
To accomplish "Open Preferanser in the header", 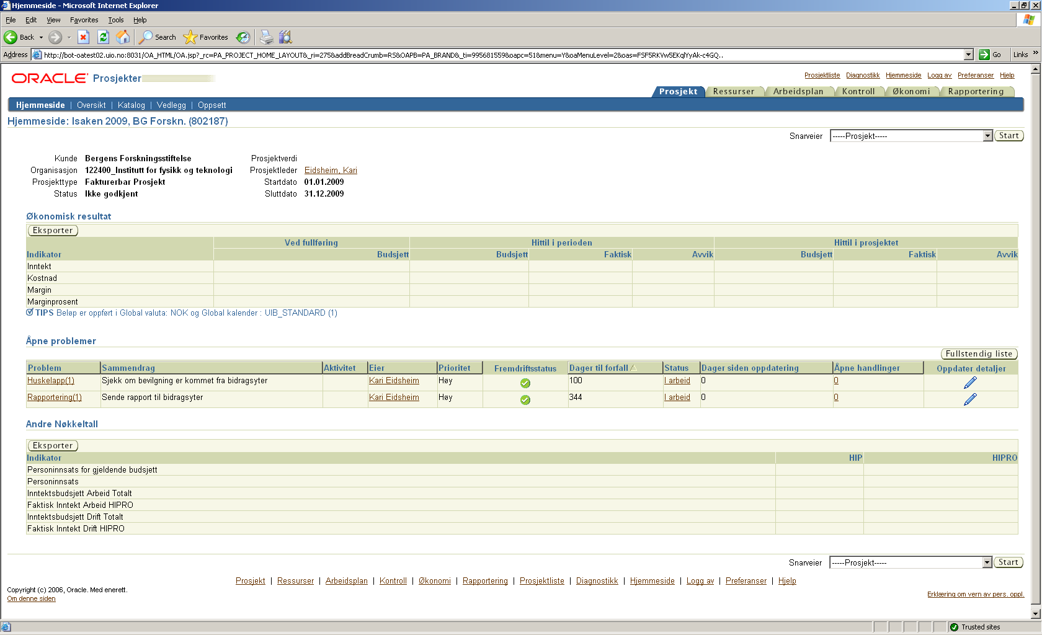I will (975, 75).
